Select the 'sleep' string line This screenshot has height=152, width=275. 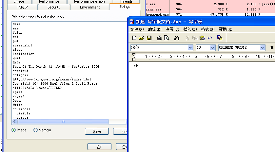(18, 50)
